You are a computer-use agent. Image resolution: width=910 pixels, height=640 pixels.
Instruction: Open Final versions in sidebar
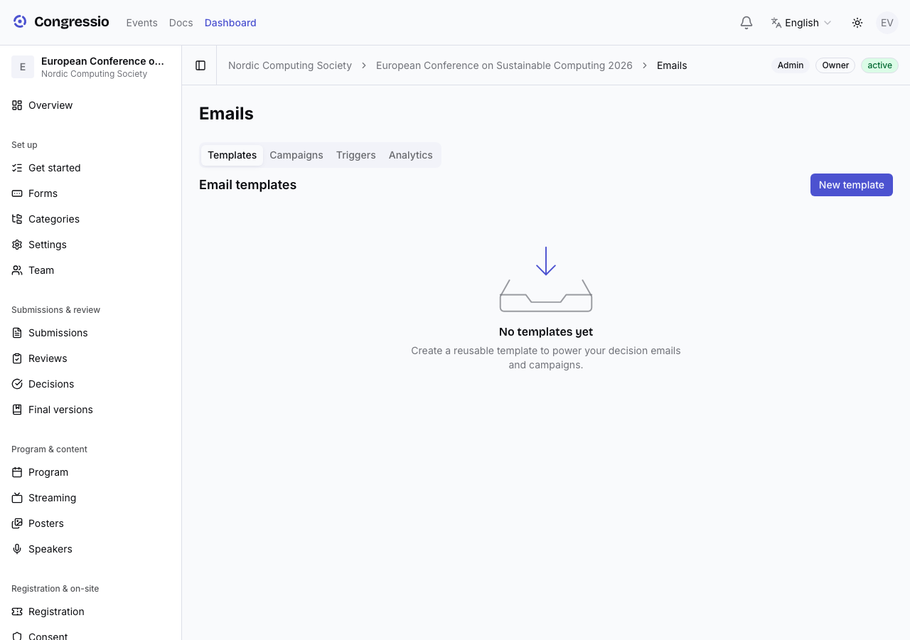91,410
